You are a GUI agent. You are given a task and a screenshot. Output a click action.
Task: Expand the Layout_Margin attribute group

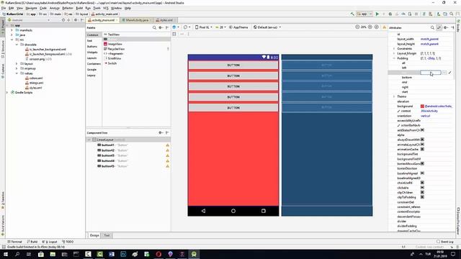[x=394, y=53]
